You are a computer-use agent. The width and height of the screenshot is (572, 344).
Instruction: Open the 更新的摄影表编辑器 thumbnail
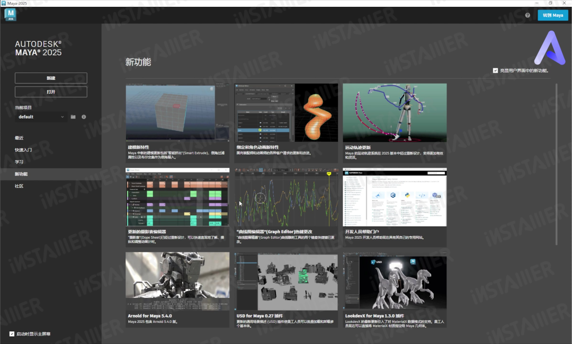(177, 197)
